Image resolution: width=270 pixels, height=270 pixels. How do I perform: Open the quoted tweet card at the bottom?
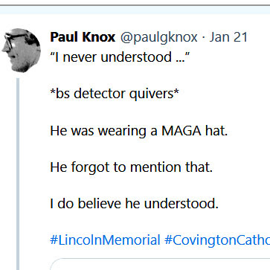[x=160, y=264]
